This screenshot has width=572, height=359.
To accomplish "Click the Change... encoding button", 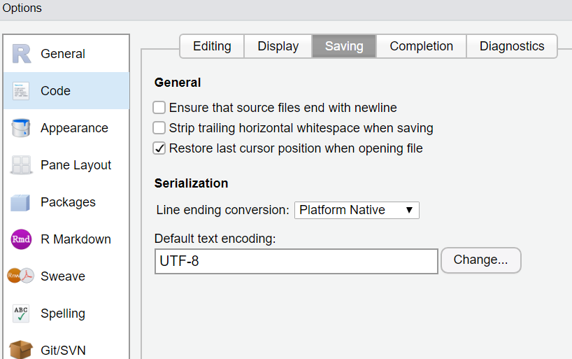I will pos(480,260).
